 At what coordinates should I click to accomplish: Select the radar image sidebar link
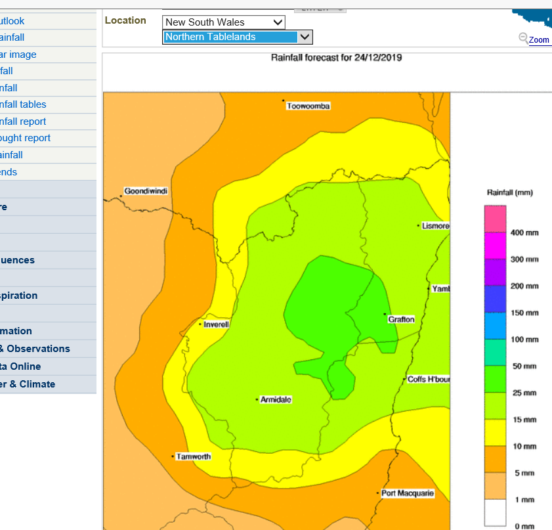18,55
